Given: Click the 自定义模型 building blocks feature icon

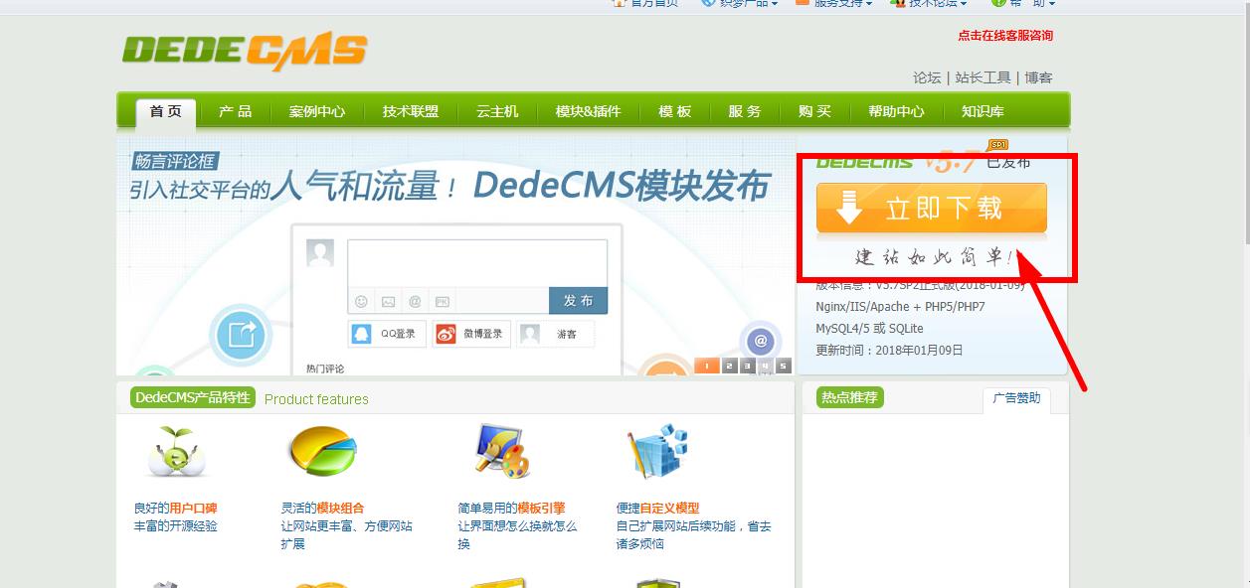Looking at the screenshot, I should point(656,449).
